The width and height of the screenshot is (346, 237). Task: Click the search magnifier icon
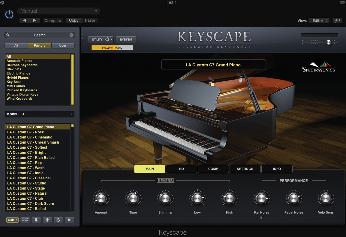tap(8, 35)
